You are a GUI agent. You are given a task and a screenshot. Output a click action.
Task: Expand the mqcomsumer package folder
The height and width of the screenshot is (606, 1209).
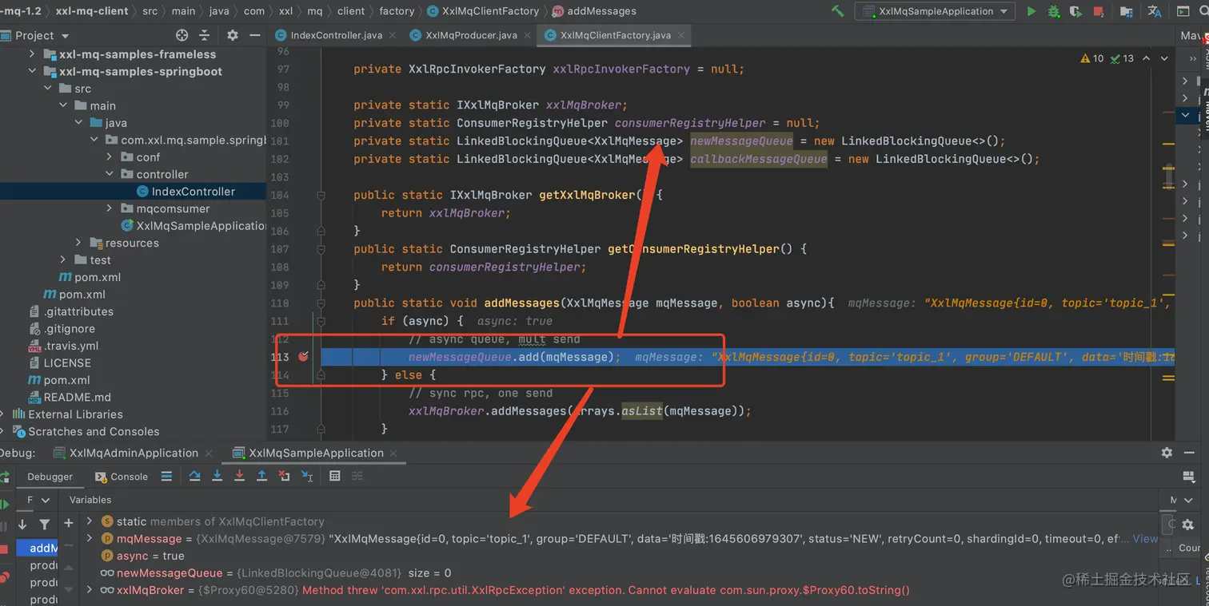tap(110, 208)
